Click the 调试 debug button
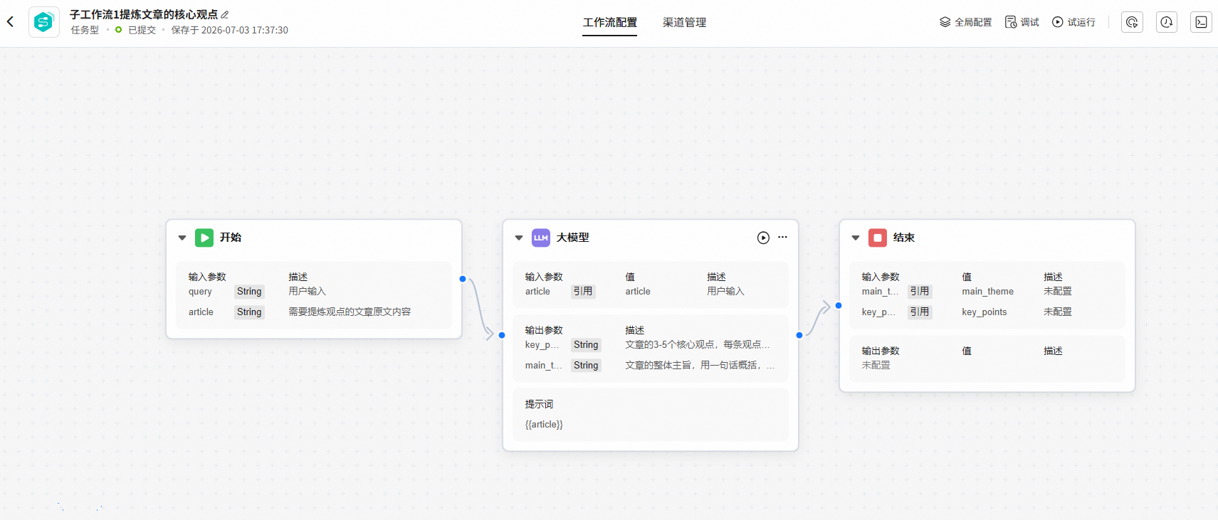Viewport: 1218px width, 520px height. (1022, 22)
